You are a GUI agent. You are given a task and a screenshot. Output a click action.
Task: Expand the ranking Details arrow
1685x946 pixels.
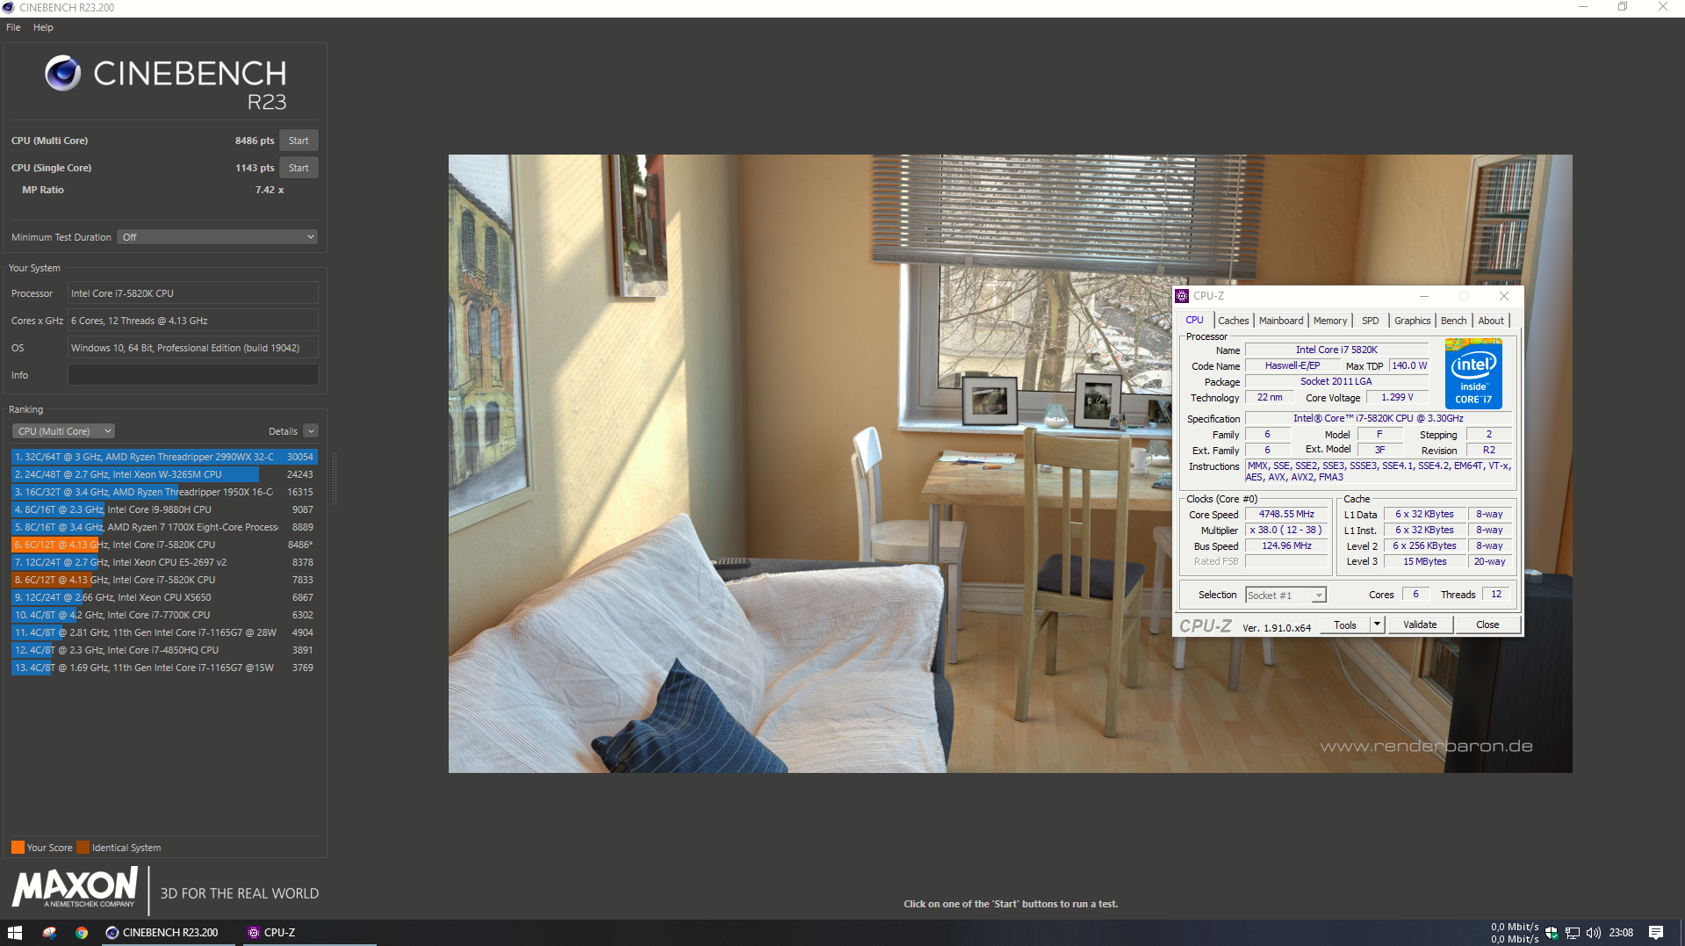[311, 431]
